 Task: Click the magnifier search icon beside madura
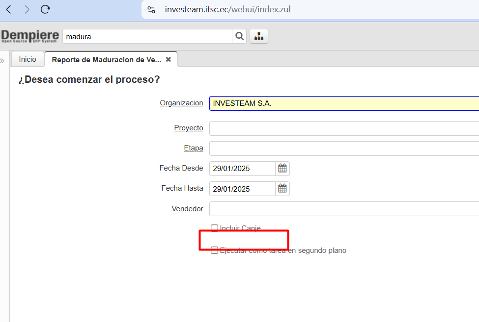239,36
